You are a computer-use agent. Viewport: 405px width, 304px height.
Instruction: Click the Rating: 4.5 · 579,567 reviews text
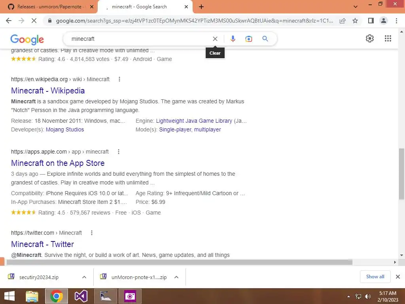pos(74,213)
